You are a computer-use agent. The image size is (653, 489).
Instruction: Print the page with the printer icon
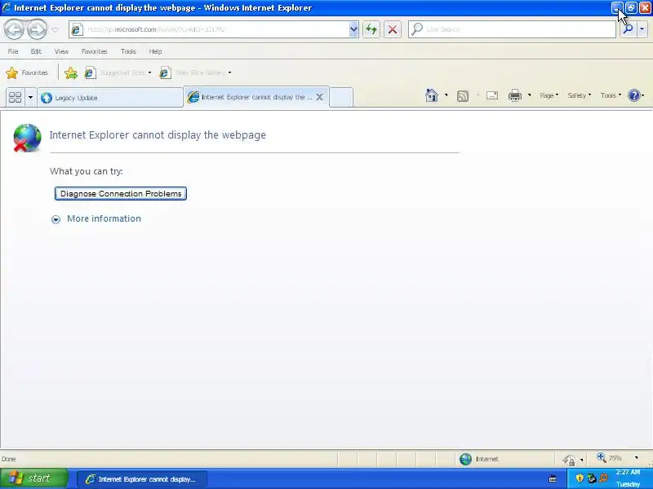click(x=515, y=95)
